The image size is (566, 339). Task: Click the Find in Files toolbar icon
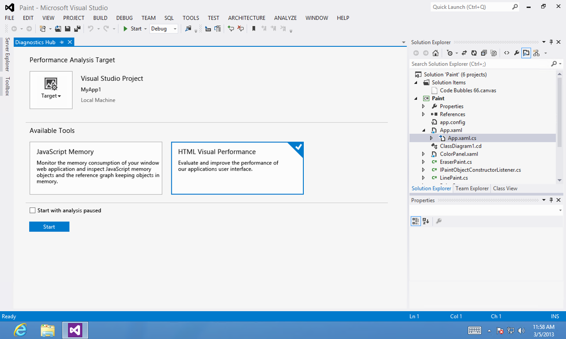point(188,29)
